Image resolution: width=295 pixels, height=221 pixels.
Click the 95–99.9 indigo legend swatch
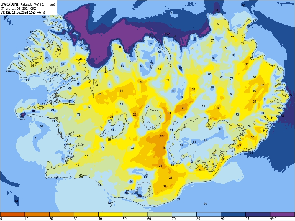pyautogui.click(x=258, y=215)
